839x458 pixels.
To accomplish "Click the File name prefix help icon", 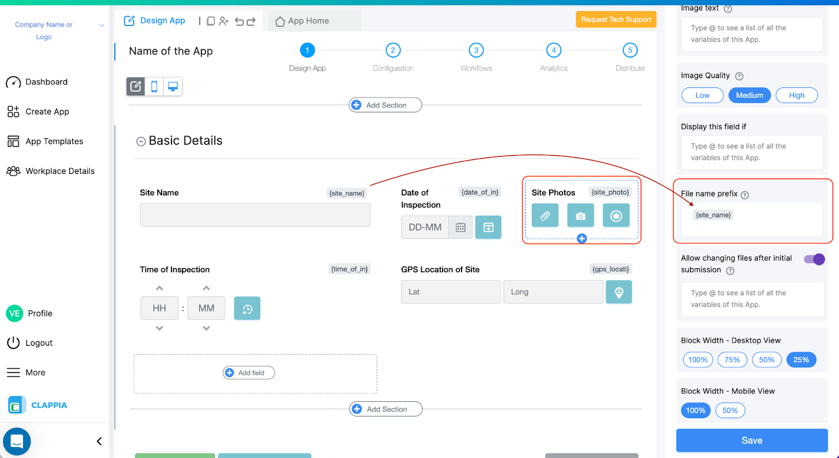I will [745, 195].
